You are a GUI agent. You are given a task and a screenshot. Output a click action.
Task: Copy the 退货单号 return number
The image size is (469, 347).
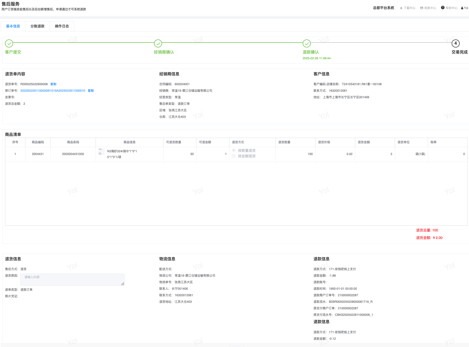pyautogui.click(x=53, y=84)
